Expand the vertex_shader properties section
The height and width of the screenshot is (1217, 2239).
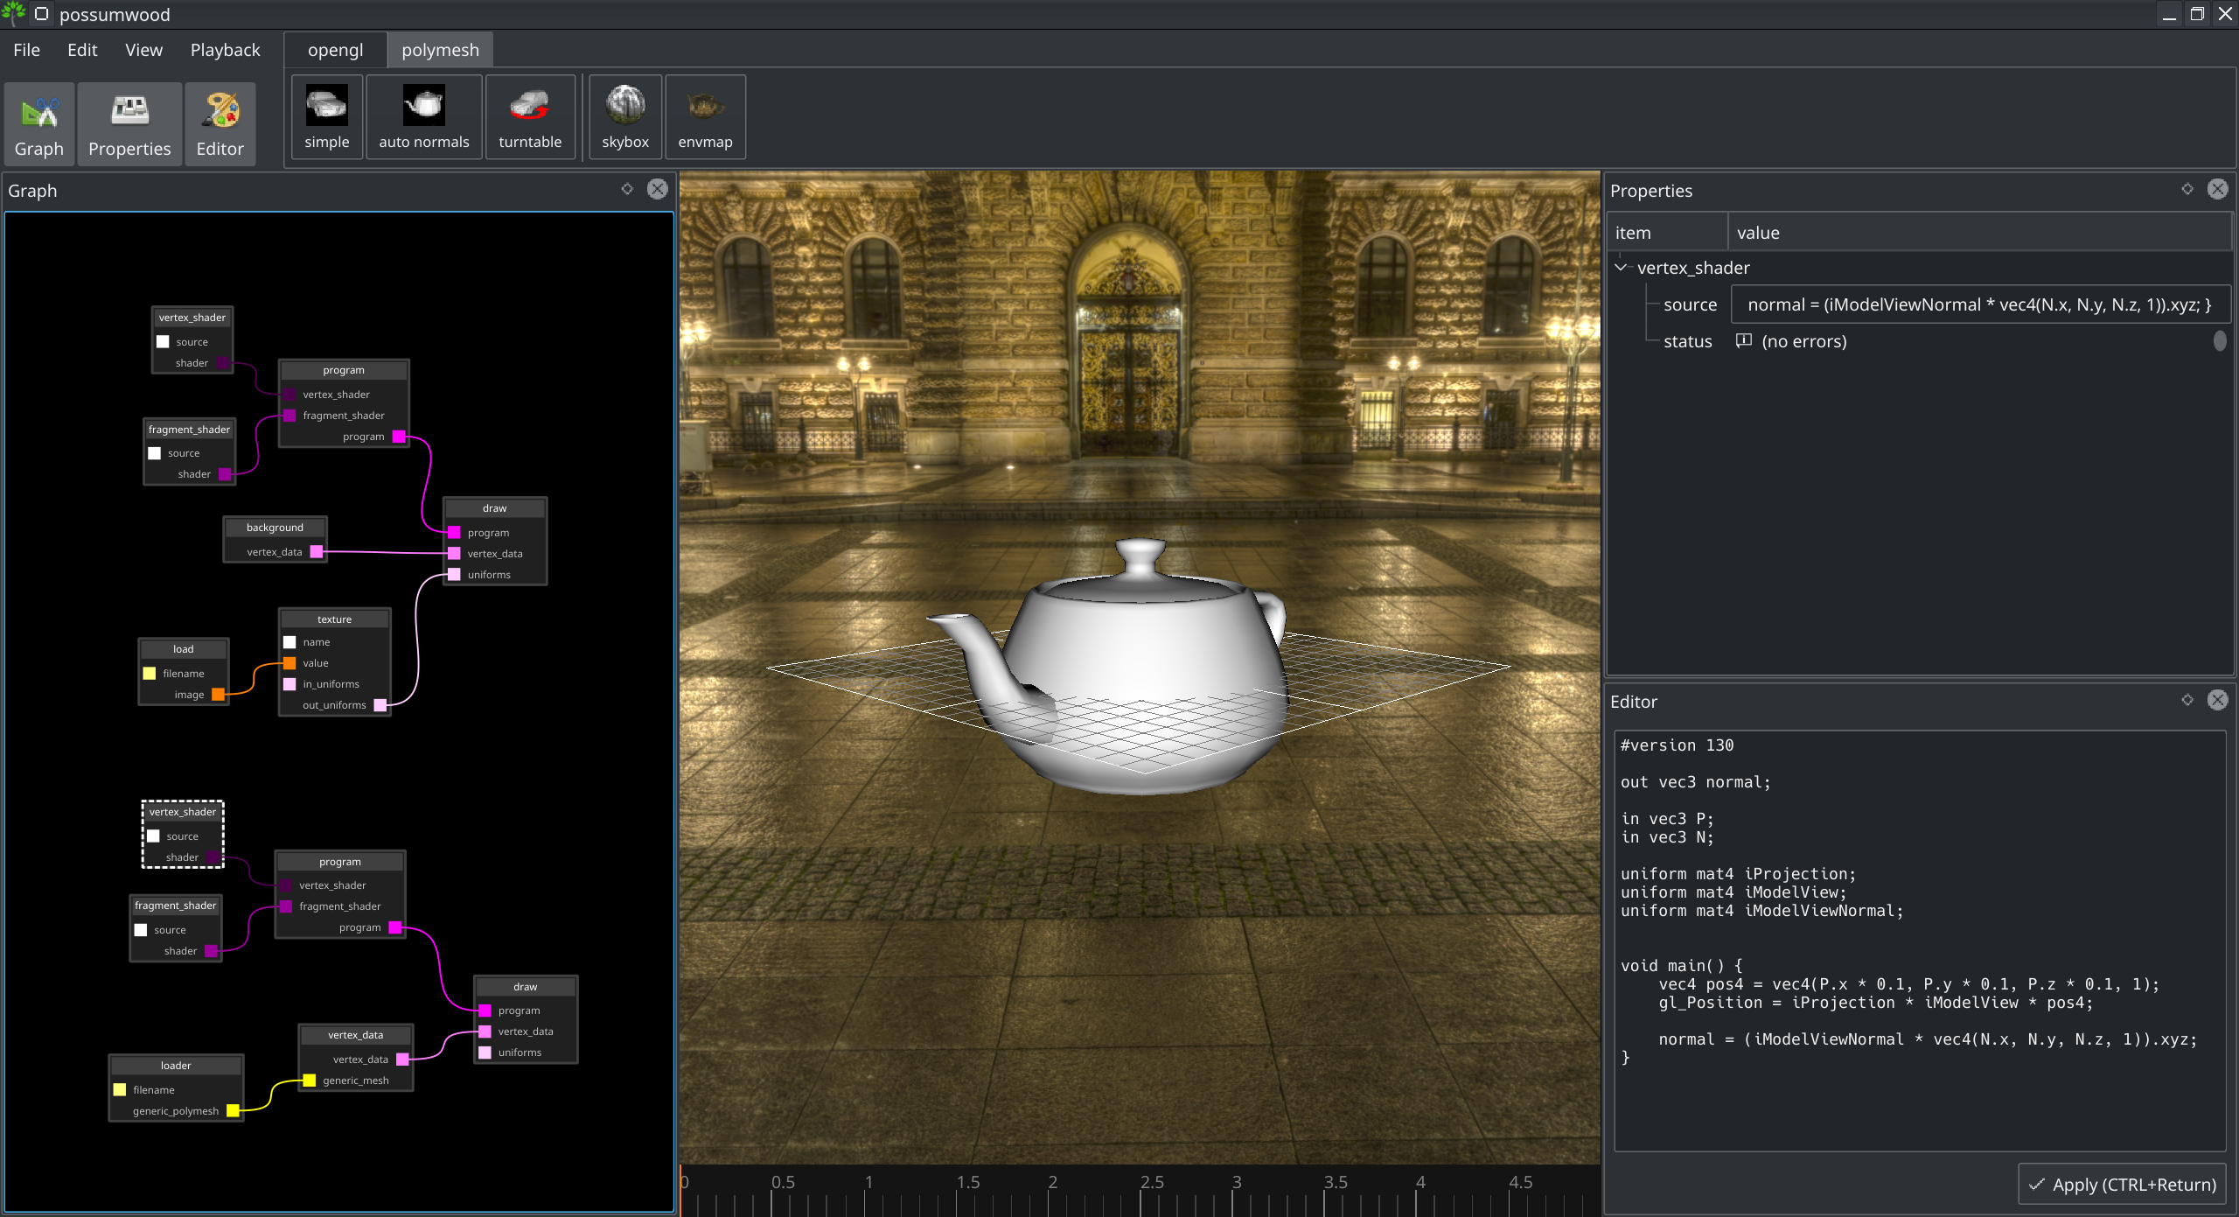pos(1625,267)
